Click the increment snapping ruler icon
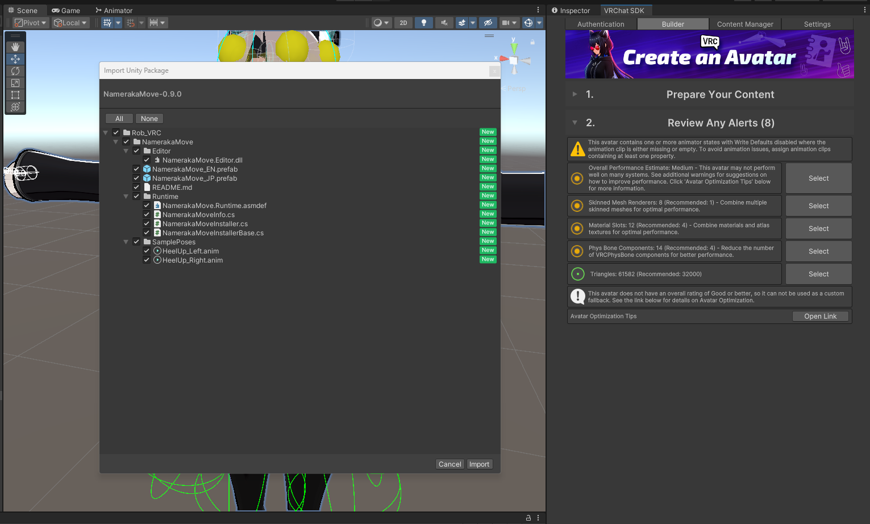The width and height of the screenshot is (870, 524). pos(153,23)
